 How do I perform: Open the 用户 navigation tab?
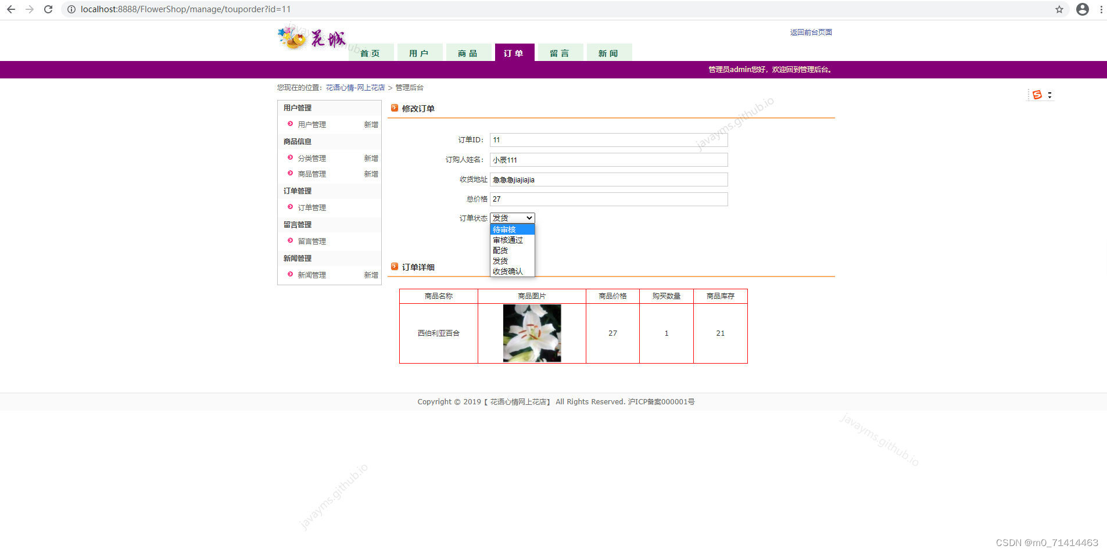tap(419, 53)
